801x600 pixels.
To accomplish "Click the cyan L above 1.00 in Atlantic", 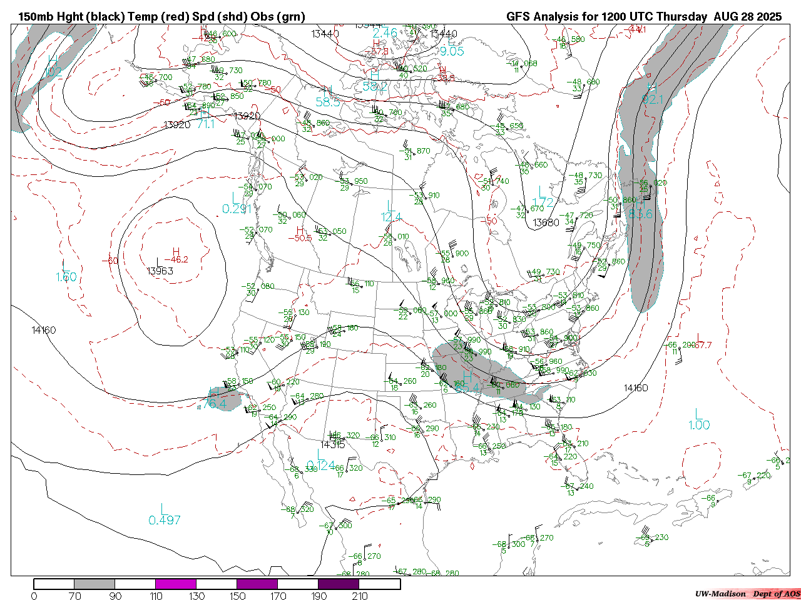I will pyautogui.click(x=698, y=413).
